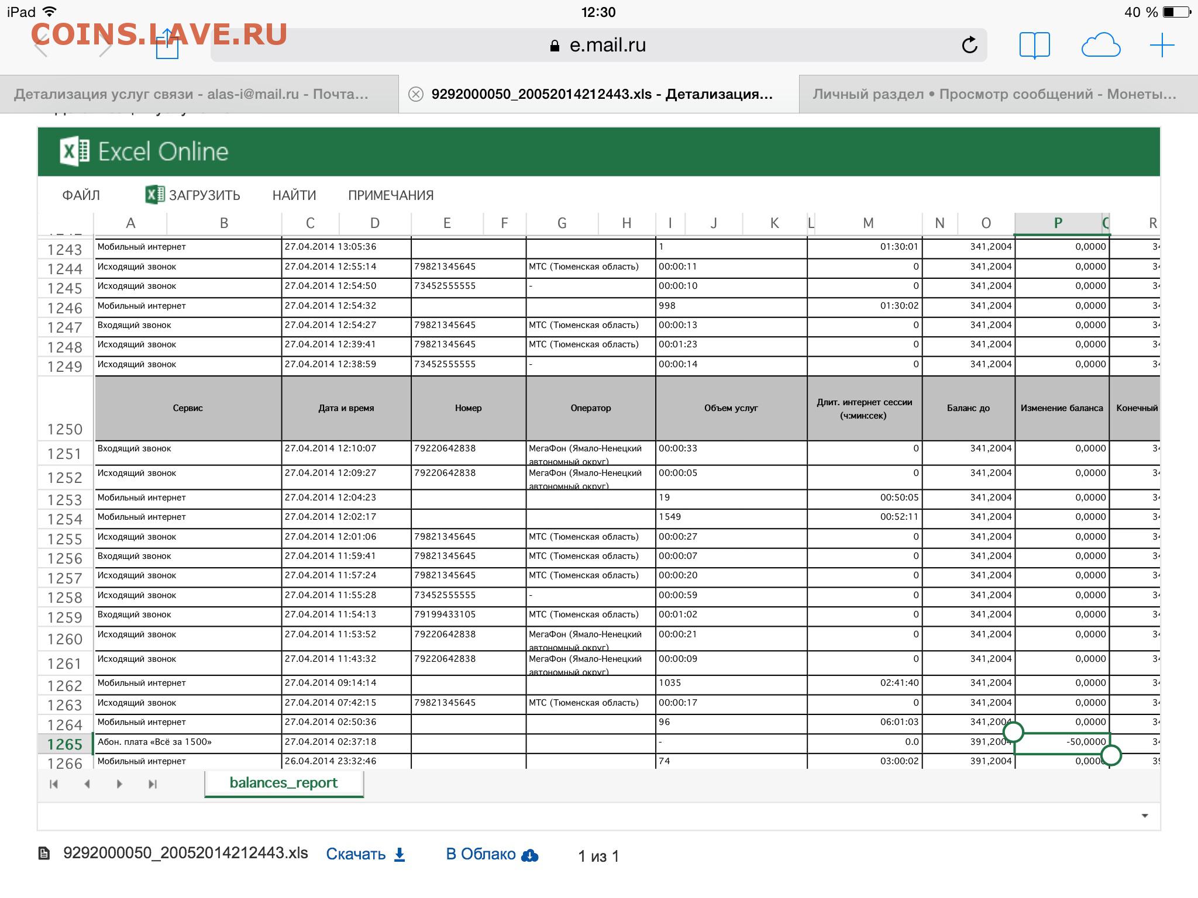Close the 9292000050 xls tab
Image resolution: width=1198 pixels, height=898 pixels.
[x=415, y=94]
